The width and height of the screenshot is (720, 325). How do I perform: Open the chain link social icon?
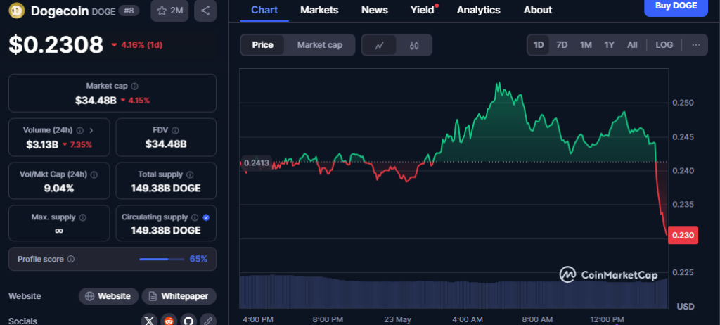click(208, 320)
